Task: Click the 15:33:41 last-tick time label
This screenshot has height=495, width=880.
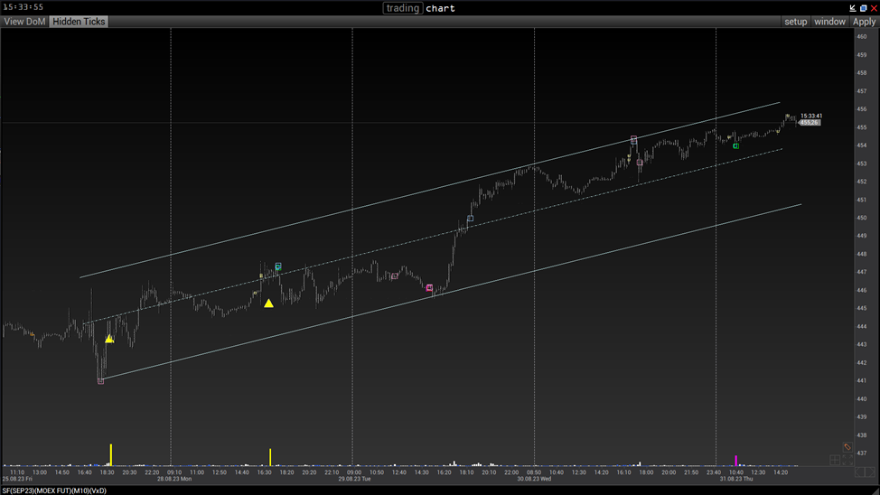Action: click(811, 117)
